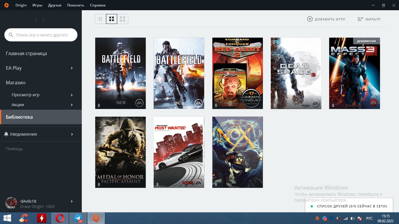The width and height of the screenshot is (399, 224).
Task: Open the Origin menu
Action: [x=21, y=5]
